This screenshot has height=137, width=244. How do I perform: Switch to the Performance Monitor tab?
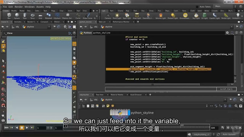point(121,22)
